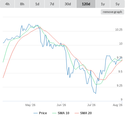Image resolution: width=125 pixels, height=120 pixels.
Task: Click the green SMA 10 legend marker
Action: coord(54,113)
